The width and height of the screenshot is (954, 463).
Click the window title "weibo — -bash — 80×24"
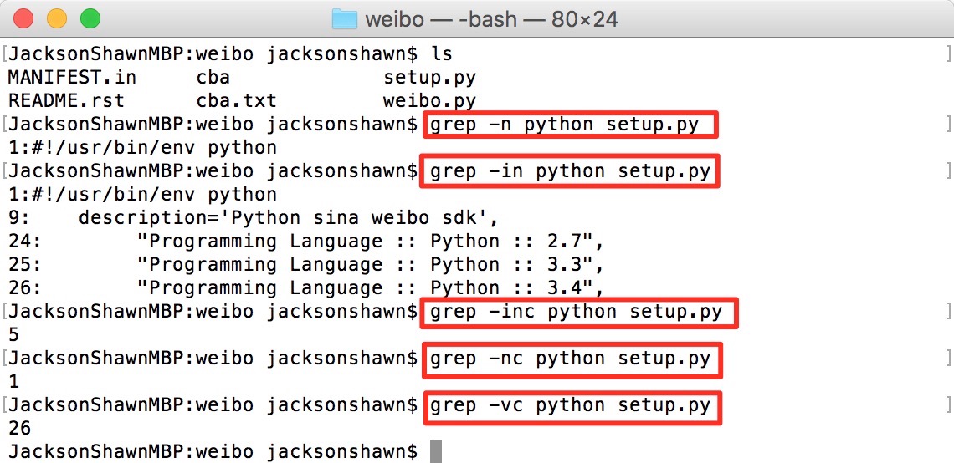[x=491, y=19]
